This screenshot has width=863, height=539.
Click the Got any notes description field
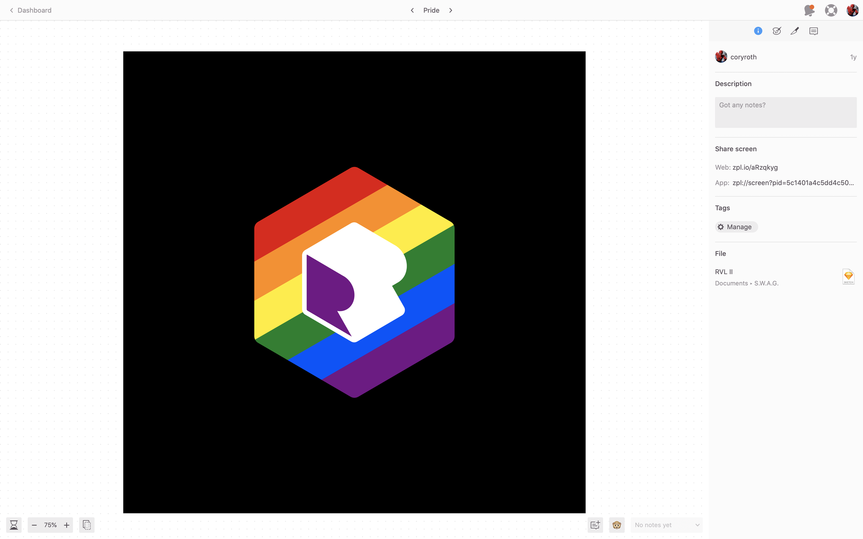(786, 112)
